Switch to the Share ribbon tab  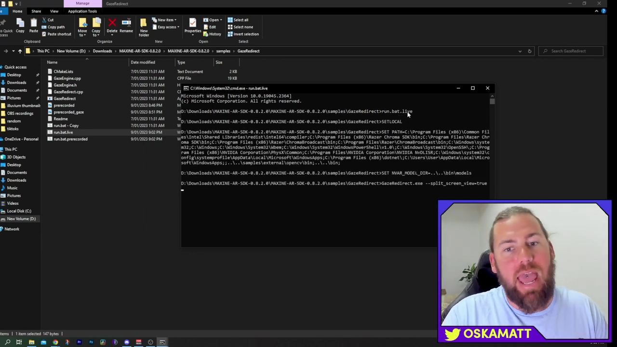point(36,11)
